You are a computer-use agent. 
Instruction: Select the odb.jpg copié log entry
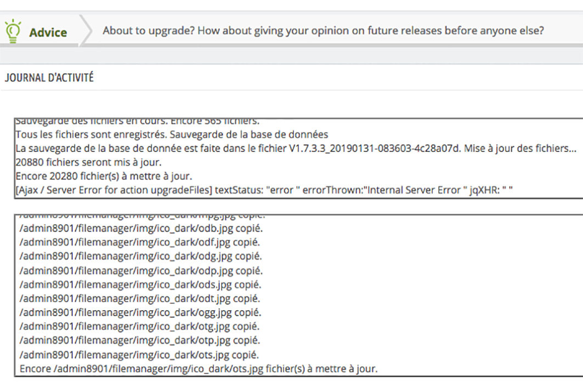click(x=141, y=228)
